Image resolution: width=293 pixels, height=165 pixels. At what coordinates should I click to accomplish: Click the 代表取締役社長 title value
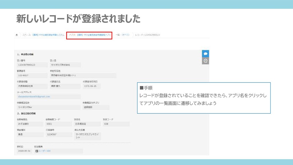click(32, 86)
